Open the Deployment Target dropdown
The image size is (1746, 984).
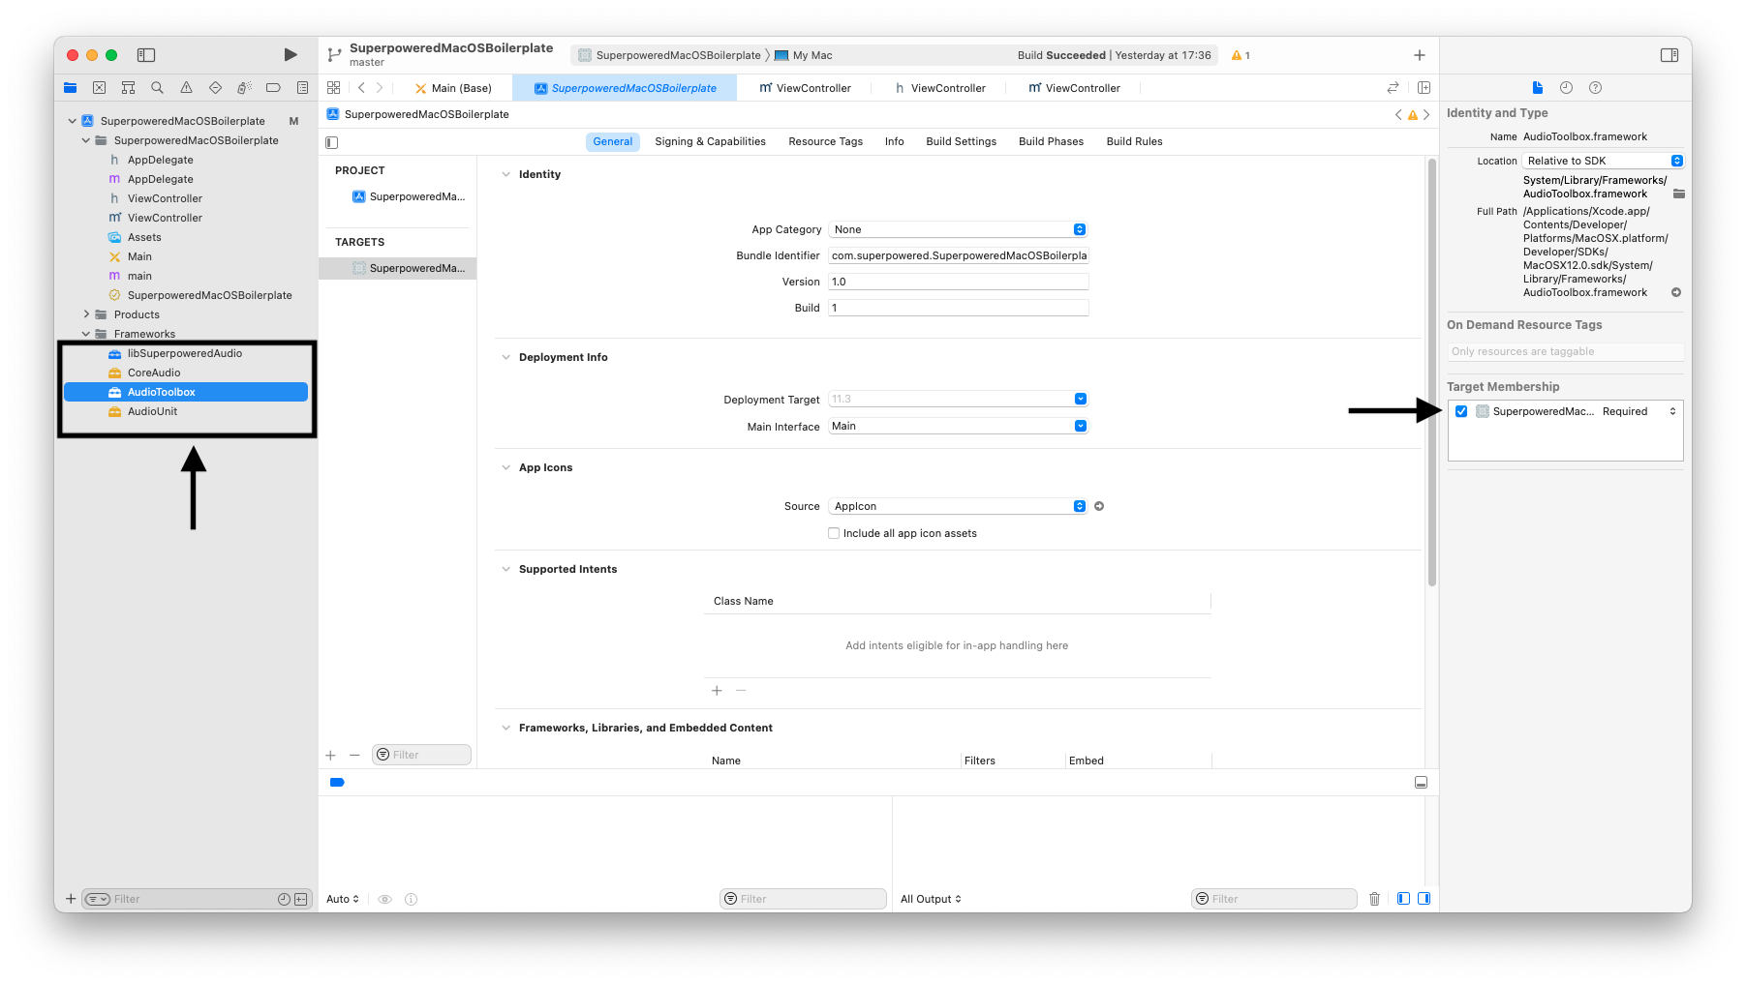[x=958, y=399]
